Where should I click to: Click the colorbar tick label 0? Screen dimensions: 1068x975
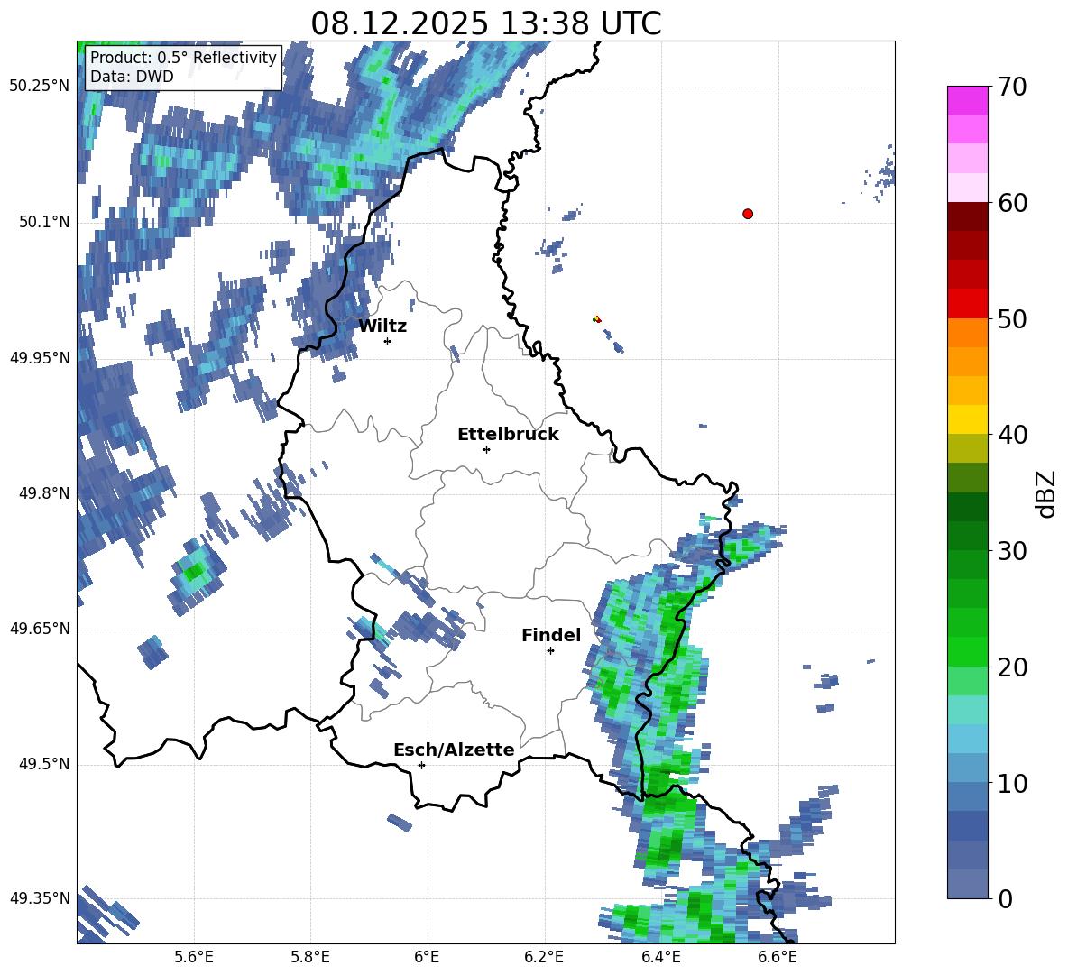1006,899
